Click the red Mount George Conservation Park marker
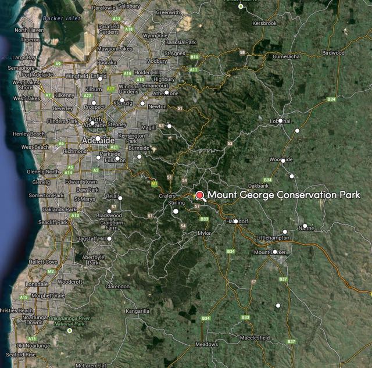 [x=199, y=195]
